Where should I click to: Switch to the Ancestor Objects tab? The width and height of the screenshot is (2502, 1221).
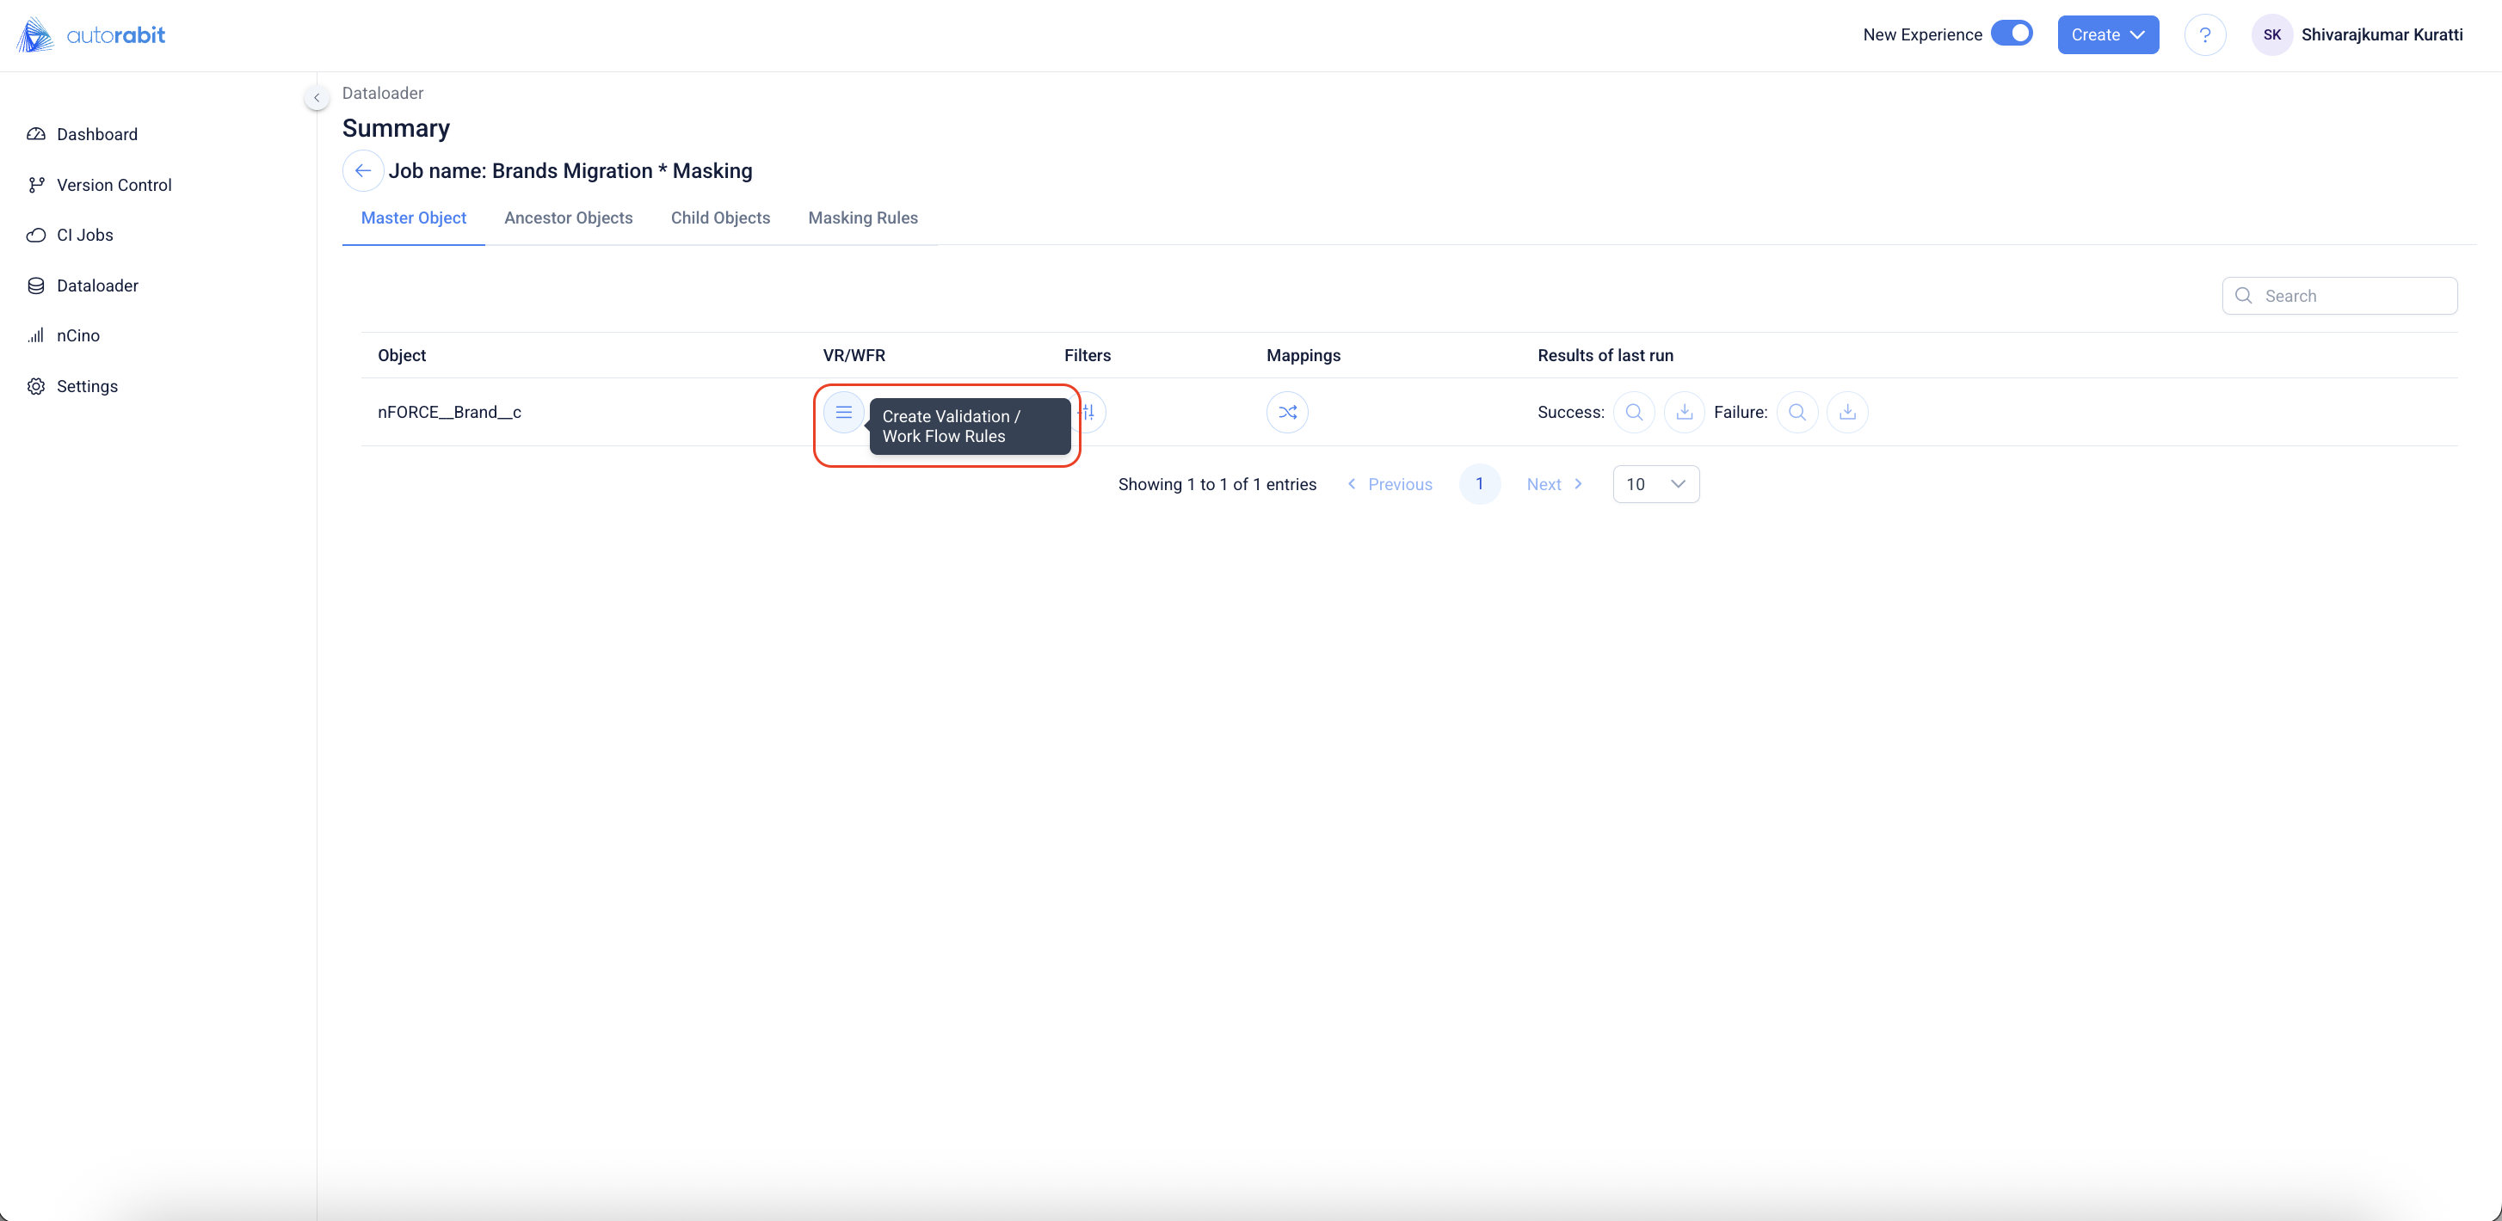[x=568, y=218]
